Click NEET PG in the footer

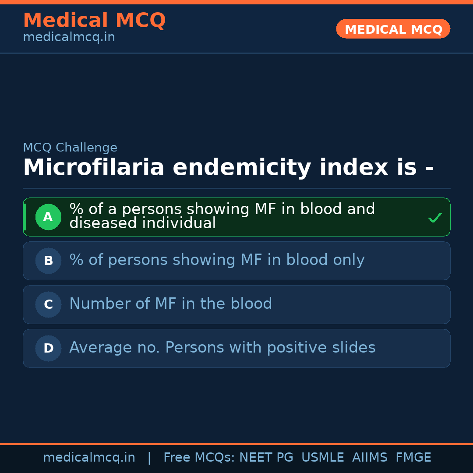click(266, 458)
